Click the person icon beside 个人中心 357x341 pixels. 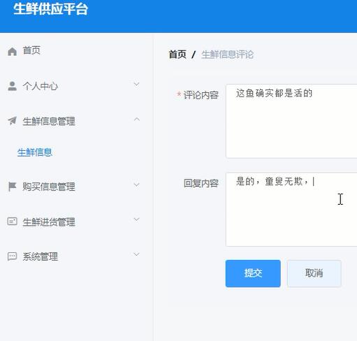coord(12,86)
